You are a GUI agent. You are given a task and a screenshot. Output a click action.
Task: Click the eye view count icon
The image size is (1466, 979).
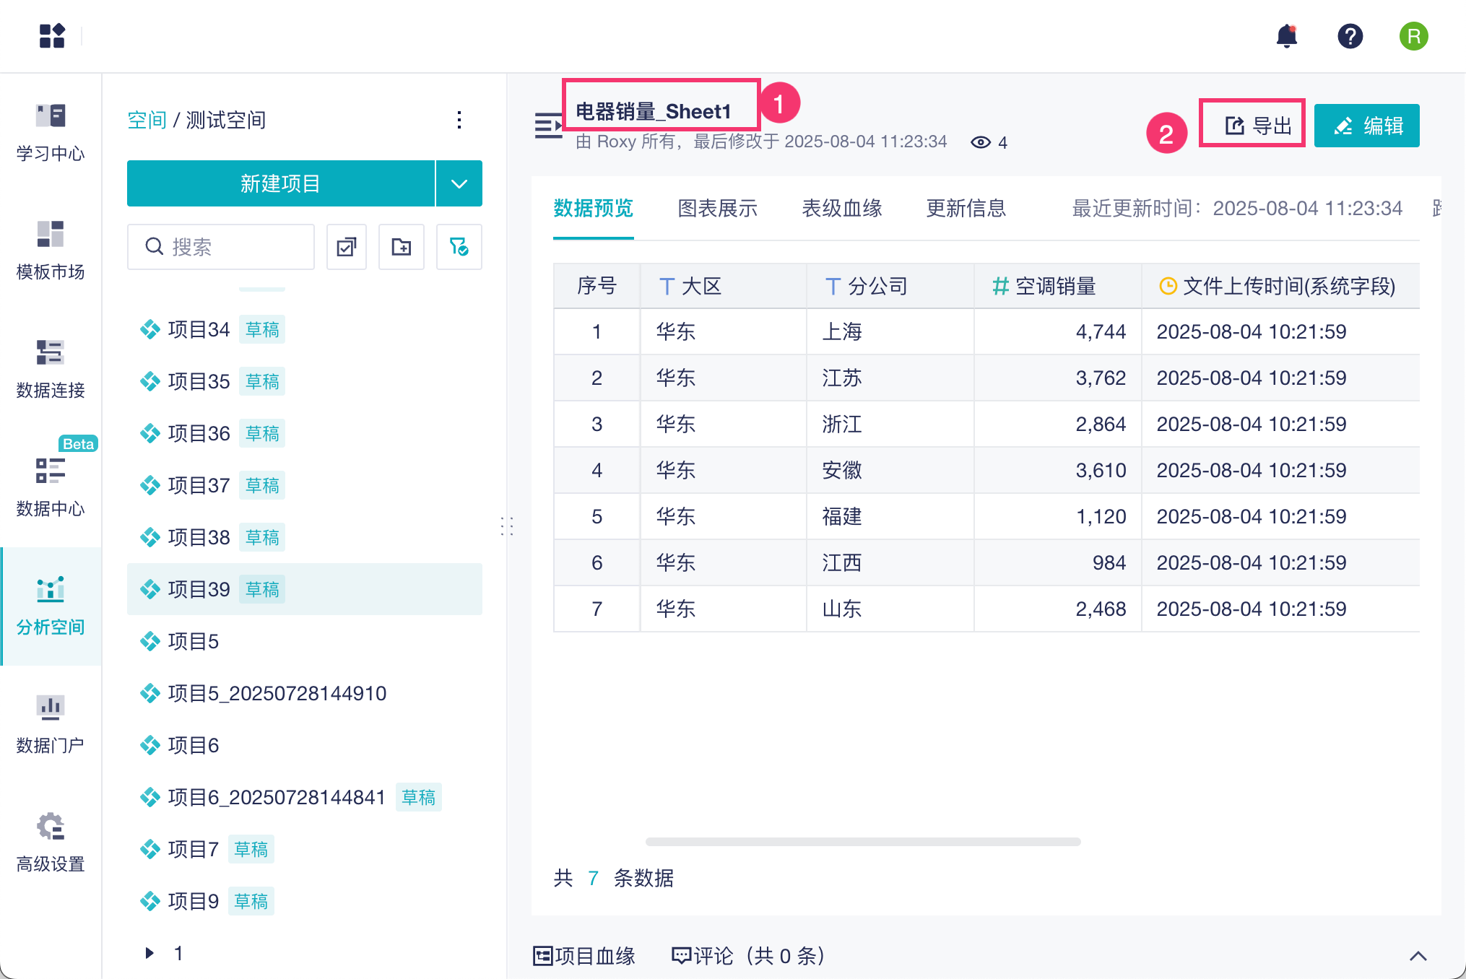(x=980, y=142)
